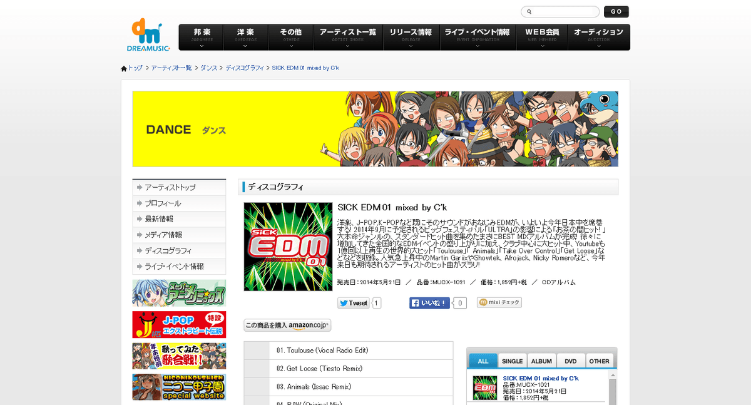Click track 01. Toulouse (Vocal Radio Edit)

(322, 351)
